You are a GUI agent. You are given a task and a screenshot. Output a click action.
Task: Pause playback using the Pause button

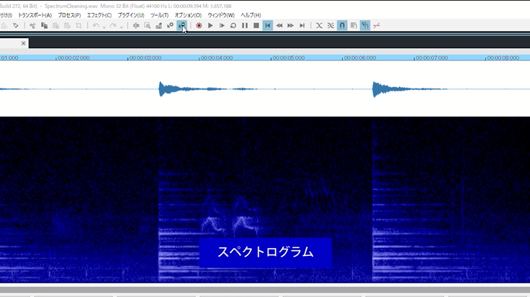(245, 25)
